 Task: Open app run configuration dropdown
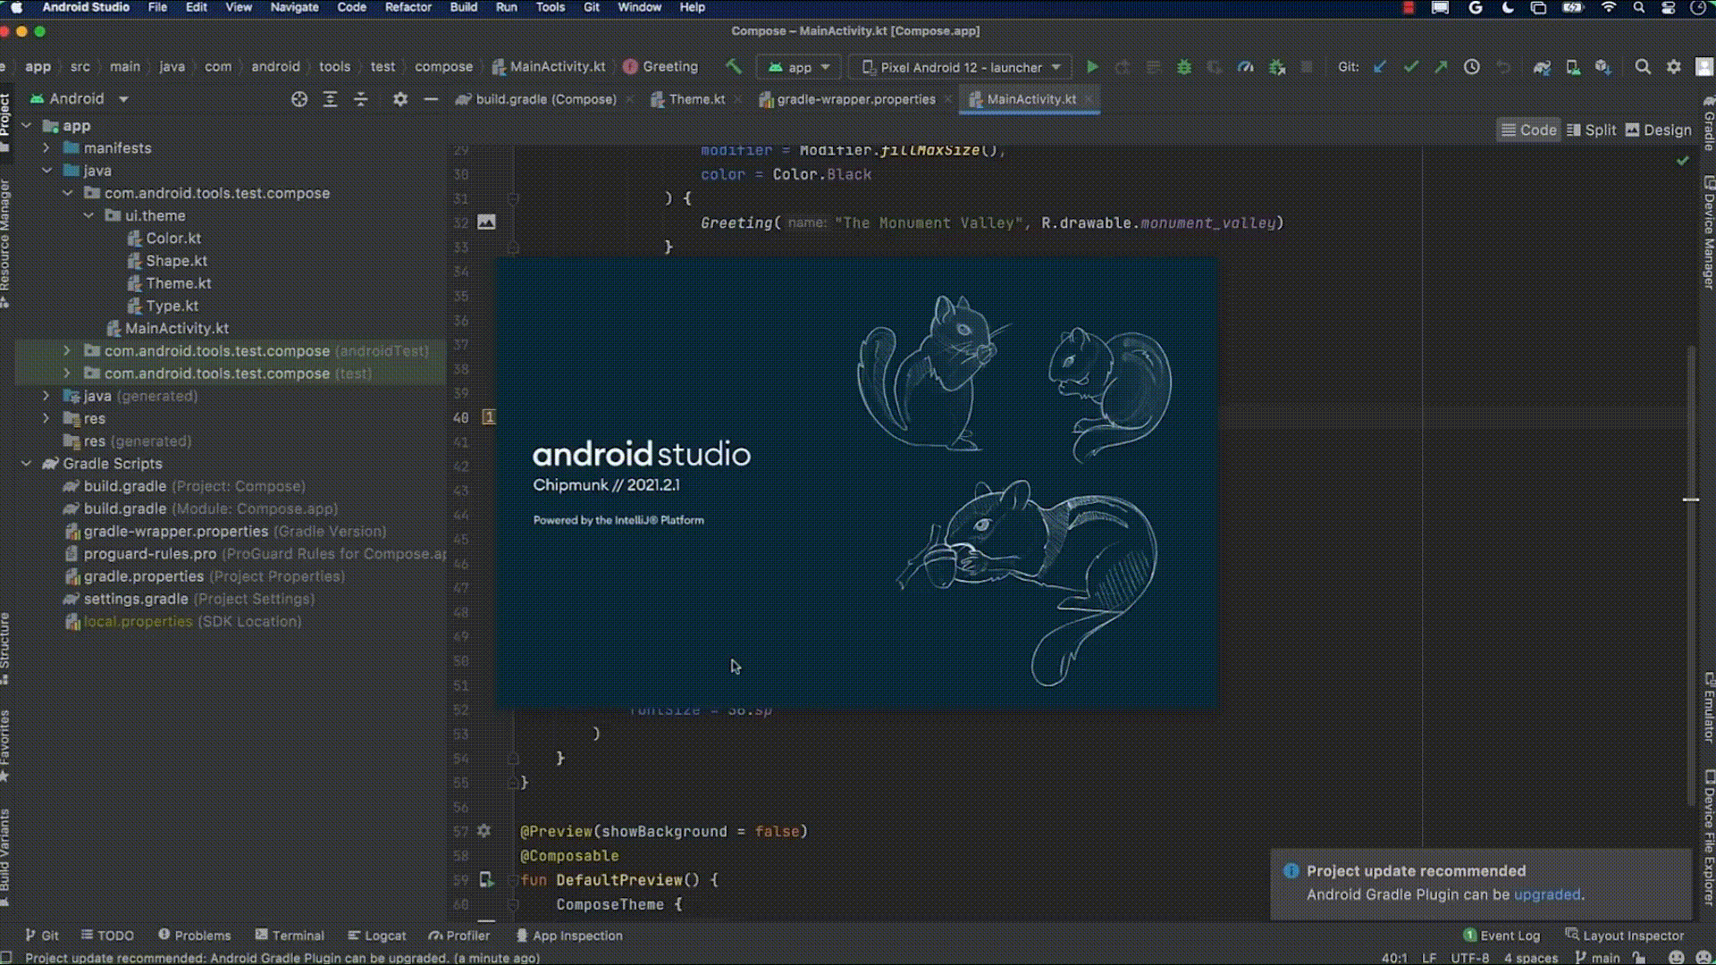pos(799,67)
